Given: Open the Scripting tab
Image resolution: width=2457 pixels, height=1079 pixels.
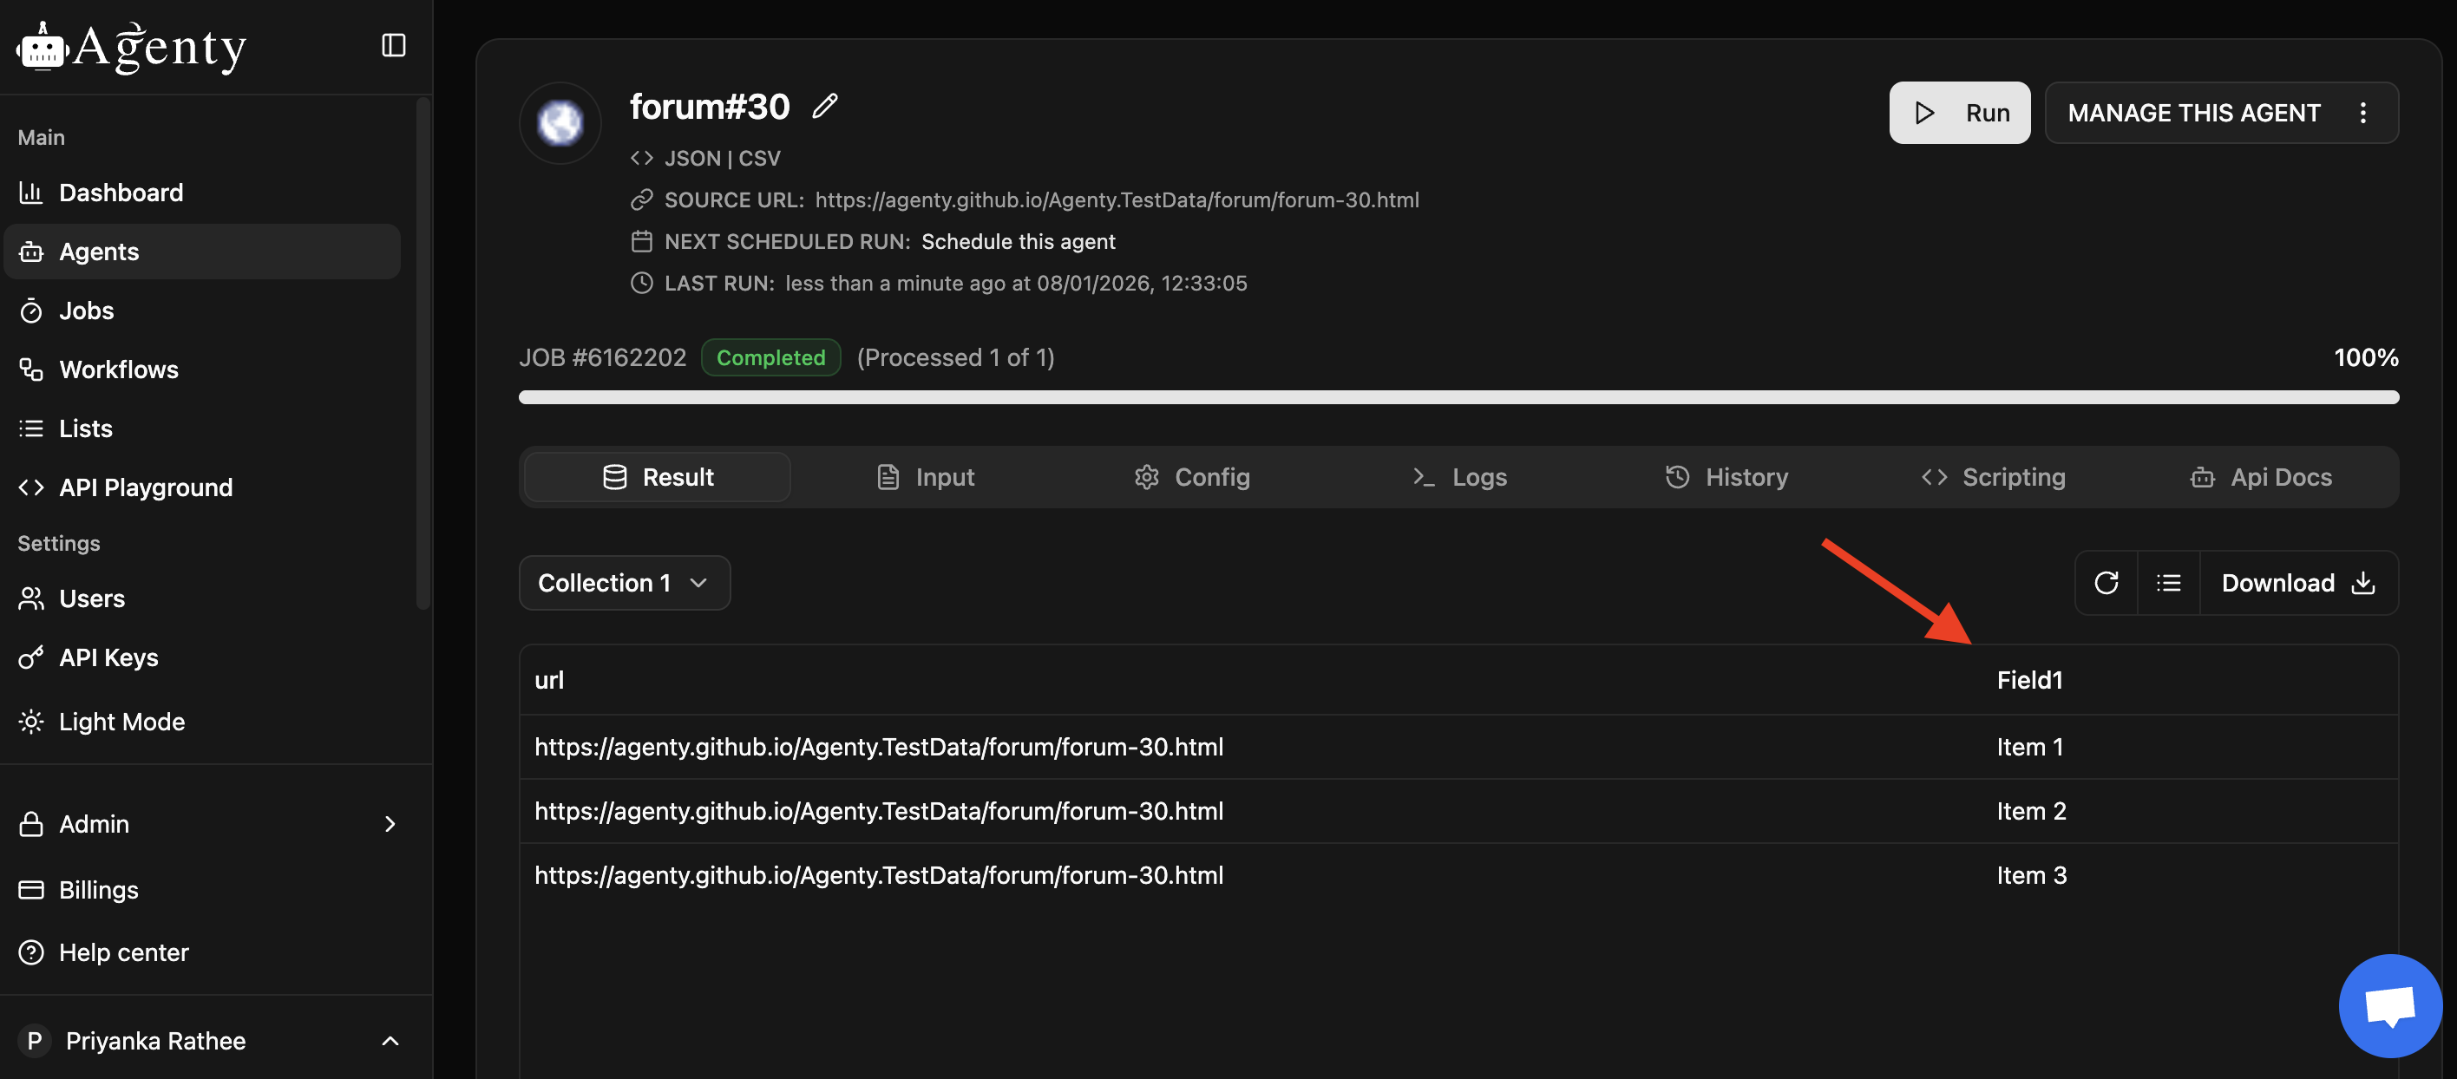Looking at the screenshot, I should (1993, 476).
